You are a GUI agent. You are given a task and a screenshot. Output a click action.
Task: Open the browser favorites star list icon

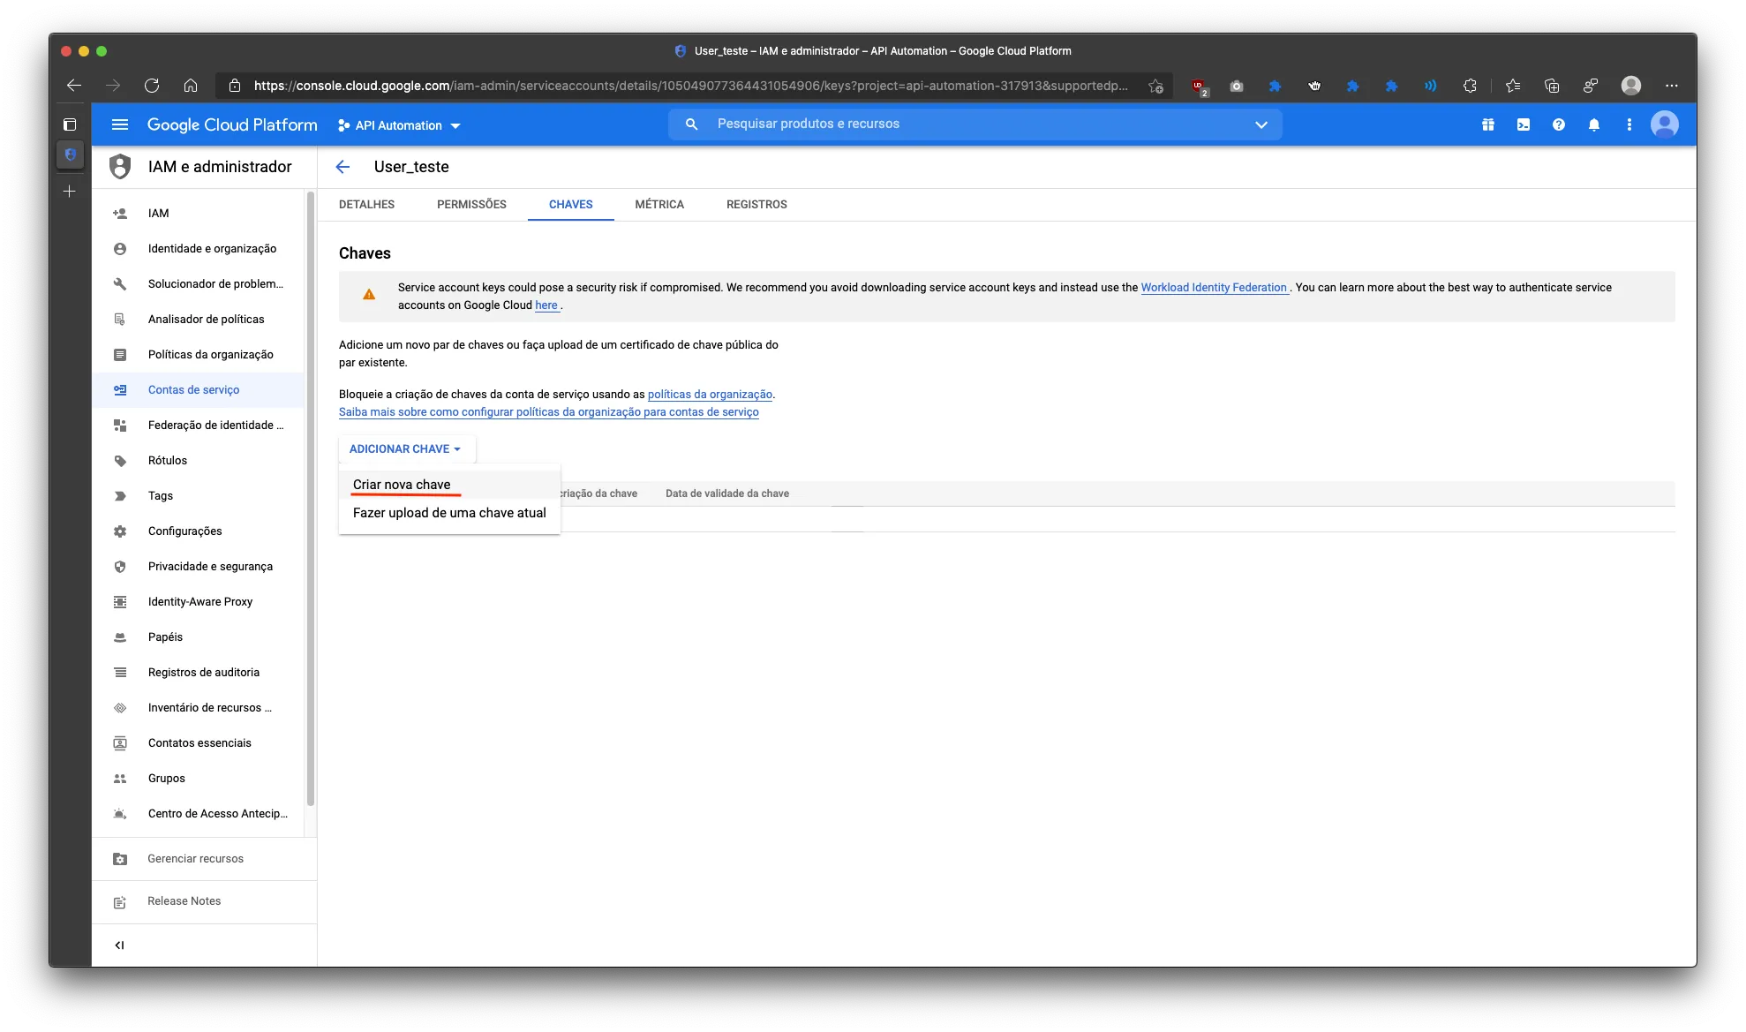pos(1513,86)
